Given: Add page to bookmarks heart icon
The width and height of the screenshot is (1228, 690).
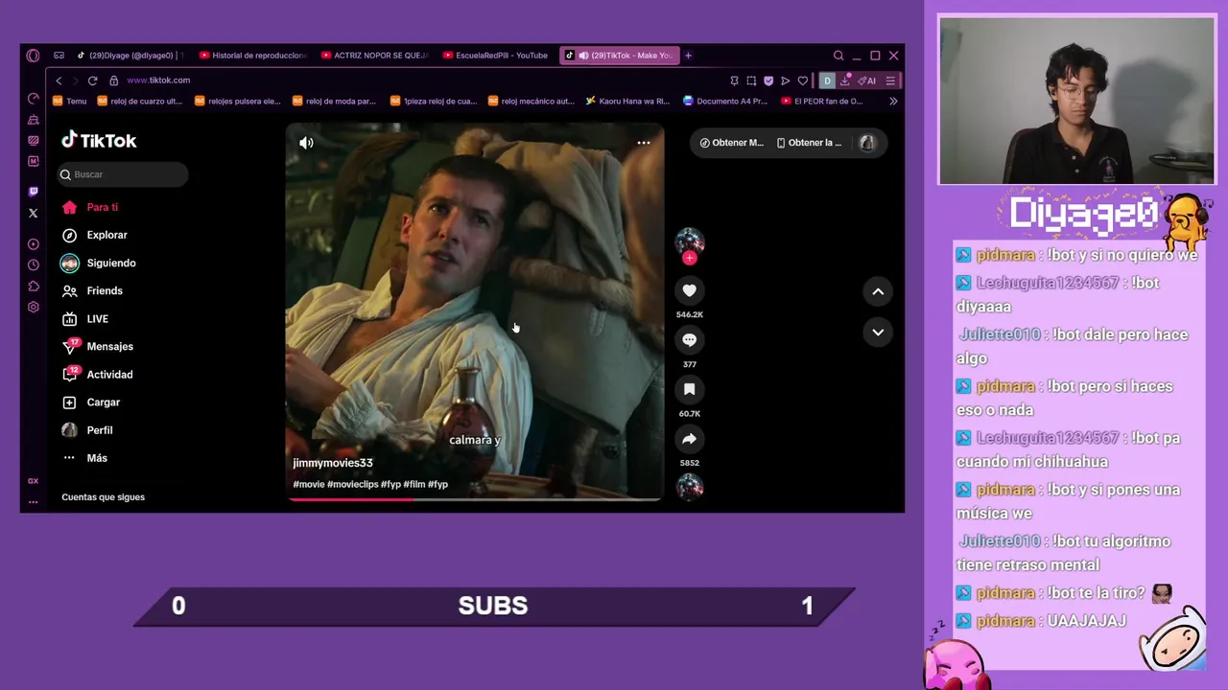Looking at the screenshot, I should pos(803,80).
